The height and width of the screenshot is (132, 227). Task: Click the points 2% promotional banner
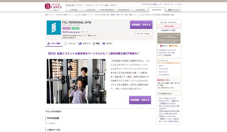click(169, 38)
